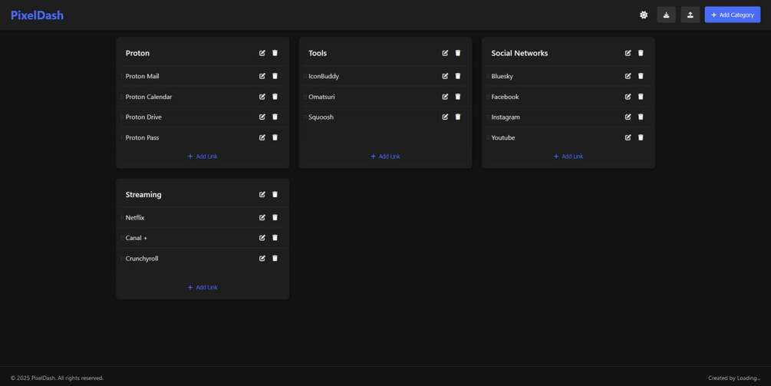This screenshot has height=386, width=771.
Task: Delete the Proton category
Action: (275, 53)
